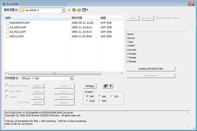Sort files by the 类型 column header
The width and height of the screenshot is (197, 131).
(x=112, y=18)
